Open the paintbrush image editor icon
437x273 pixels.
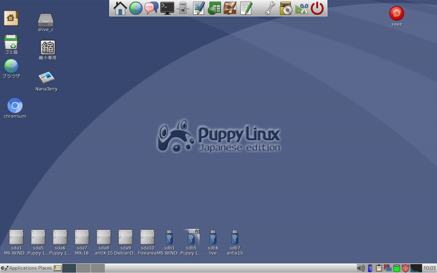click(x=230, y=8)
